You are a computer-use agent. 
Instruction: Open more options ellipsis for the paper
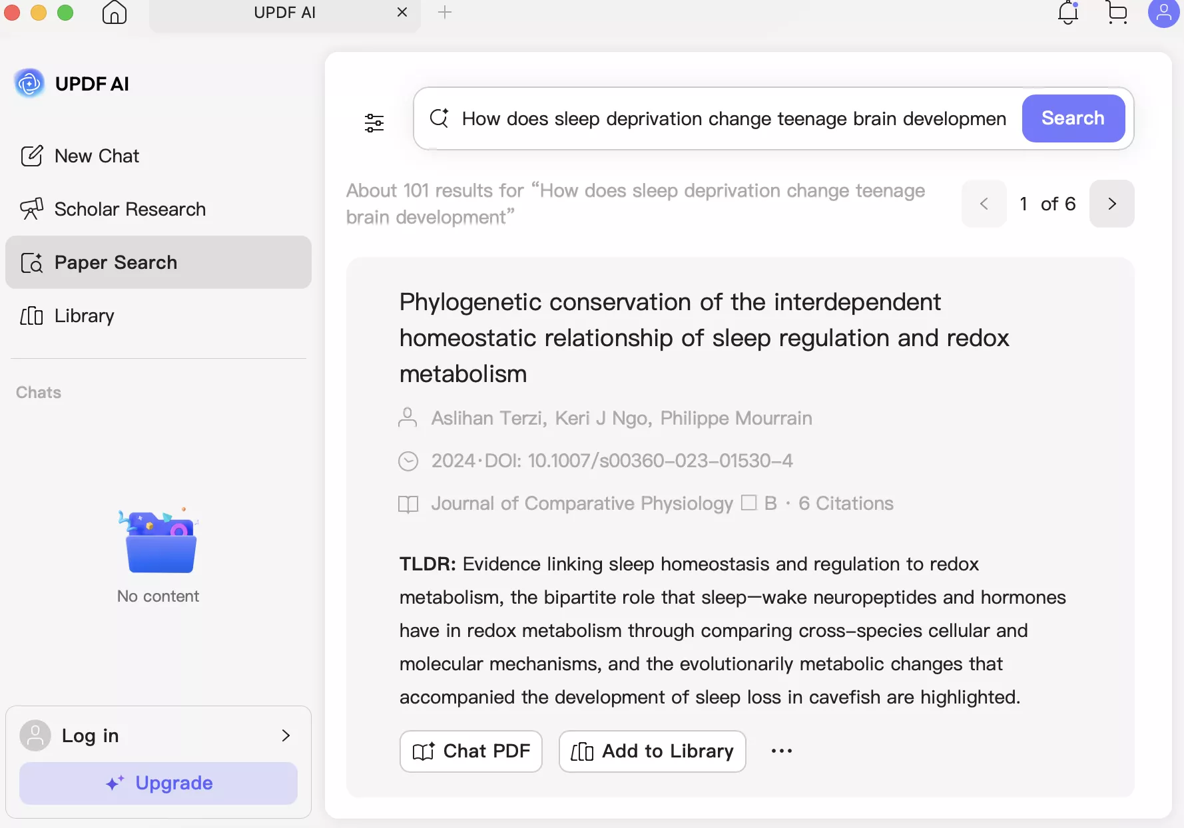[x=781, y=751]
